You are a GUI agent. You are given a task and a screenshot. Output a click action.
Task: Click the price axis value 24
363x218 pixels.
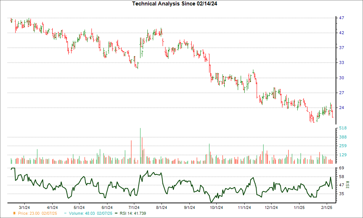click(342, 108)
